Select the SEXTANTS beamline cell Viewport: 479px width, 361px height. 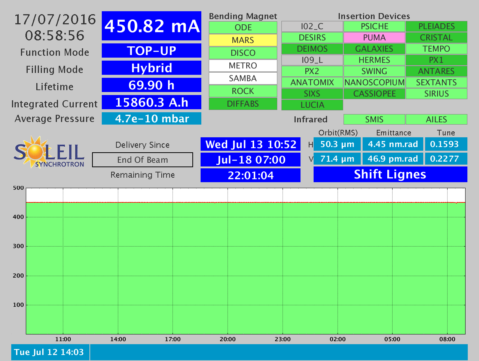coord(436,82)
